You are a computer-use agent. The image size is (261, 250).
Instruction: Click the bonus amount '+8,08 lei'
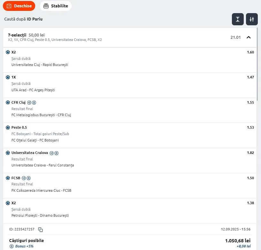tap(244, 246)
